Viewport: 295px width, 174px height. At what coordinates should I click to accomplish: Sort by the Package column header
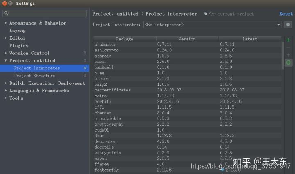(125, 39)
